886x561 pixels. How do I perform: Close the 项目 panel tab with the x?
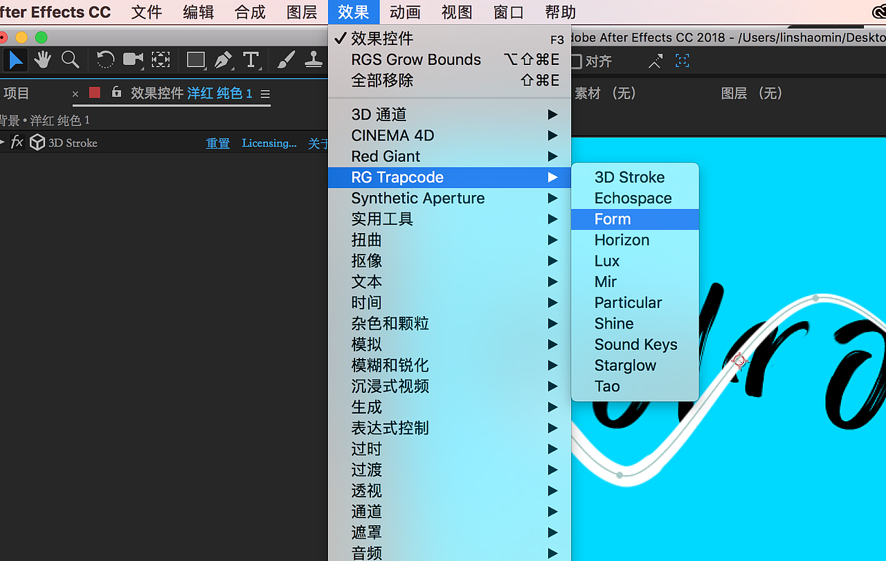pyautogui.click(x=75, y=93)
